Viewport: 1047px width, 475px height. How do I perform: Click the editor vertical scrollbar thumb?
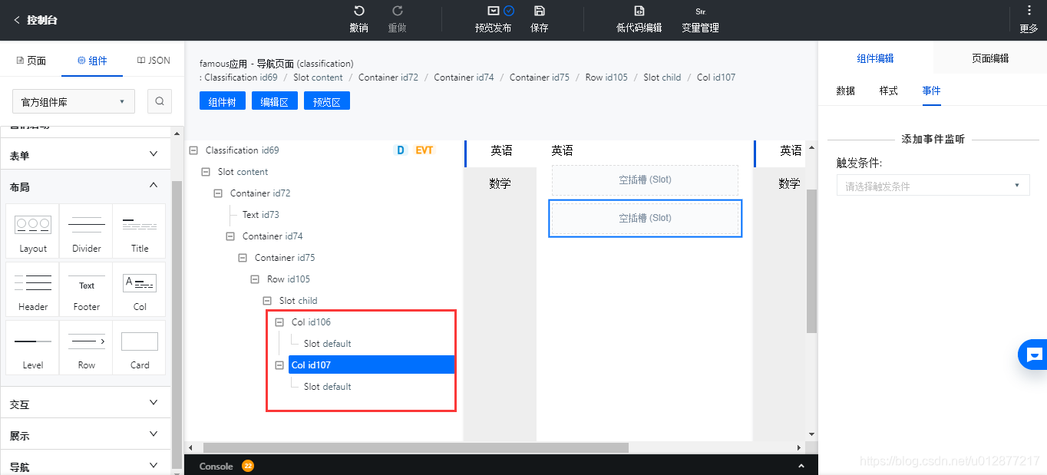click(811, 261)
